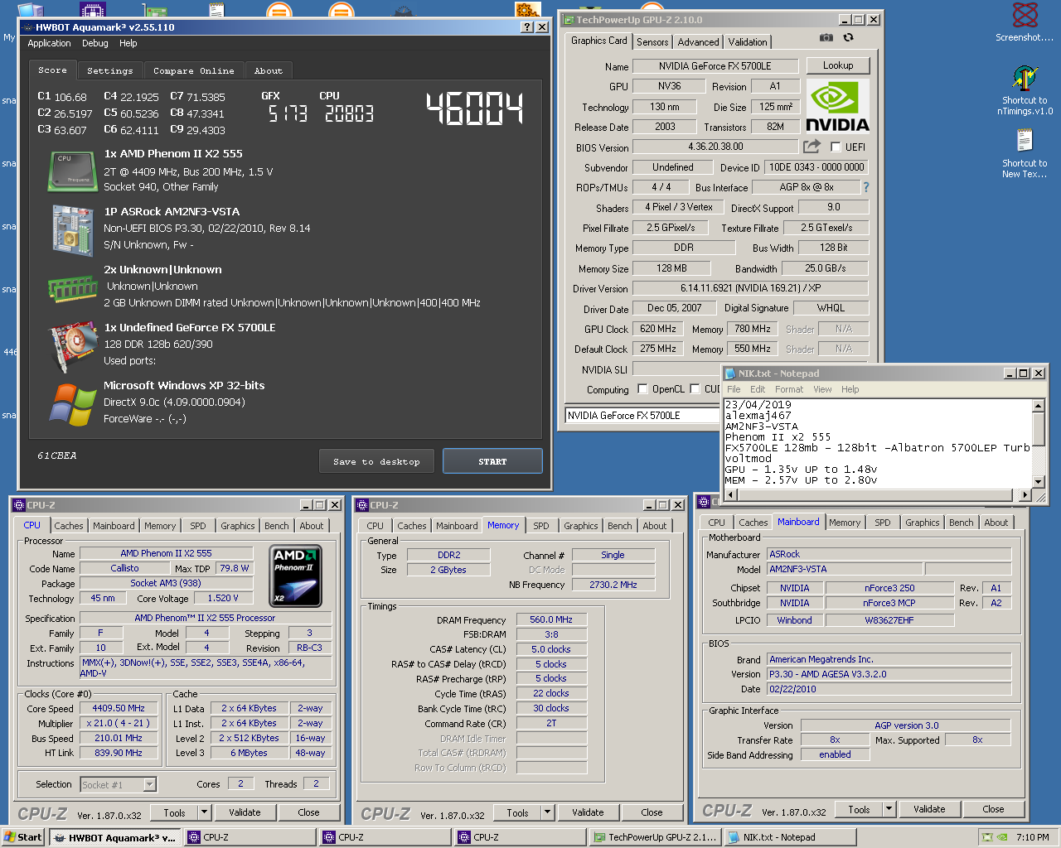Open the Debug menu in Aquamark
The image size is (1061, 848).
click(94, 43)
